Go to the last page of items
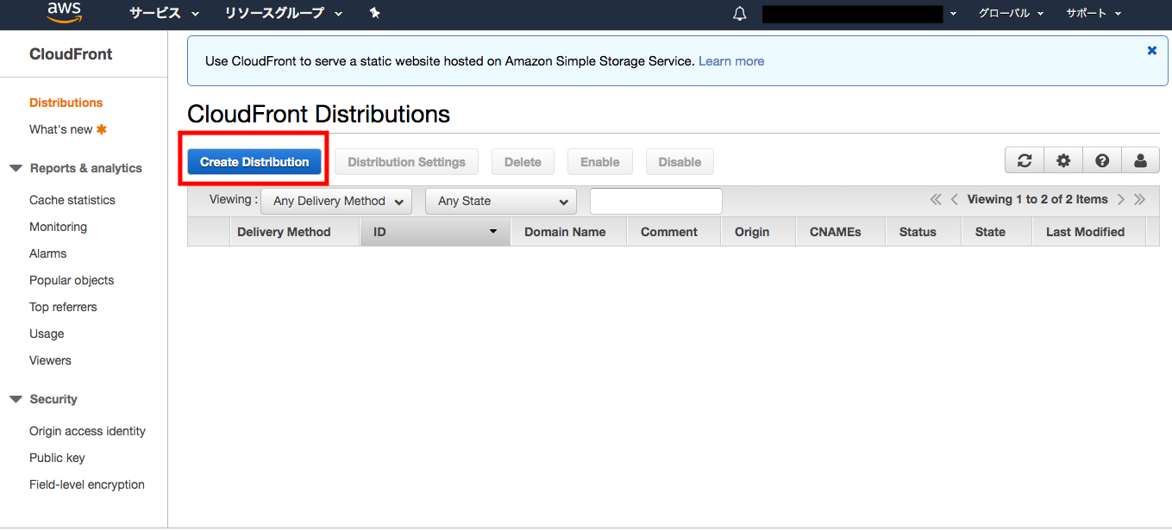 tap(1140, 199)
